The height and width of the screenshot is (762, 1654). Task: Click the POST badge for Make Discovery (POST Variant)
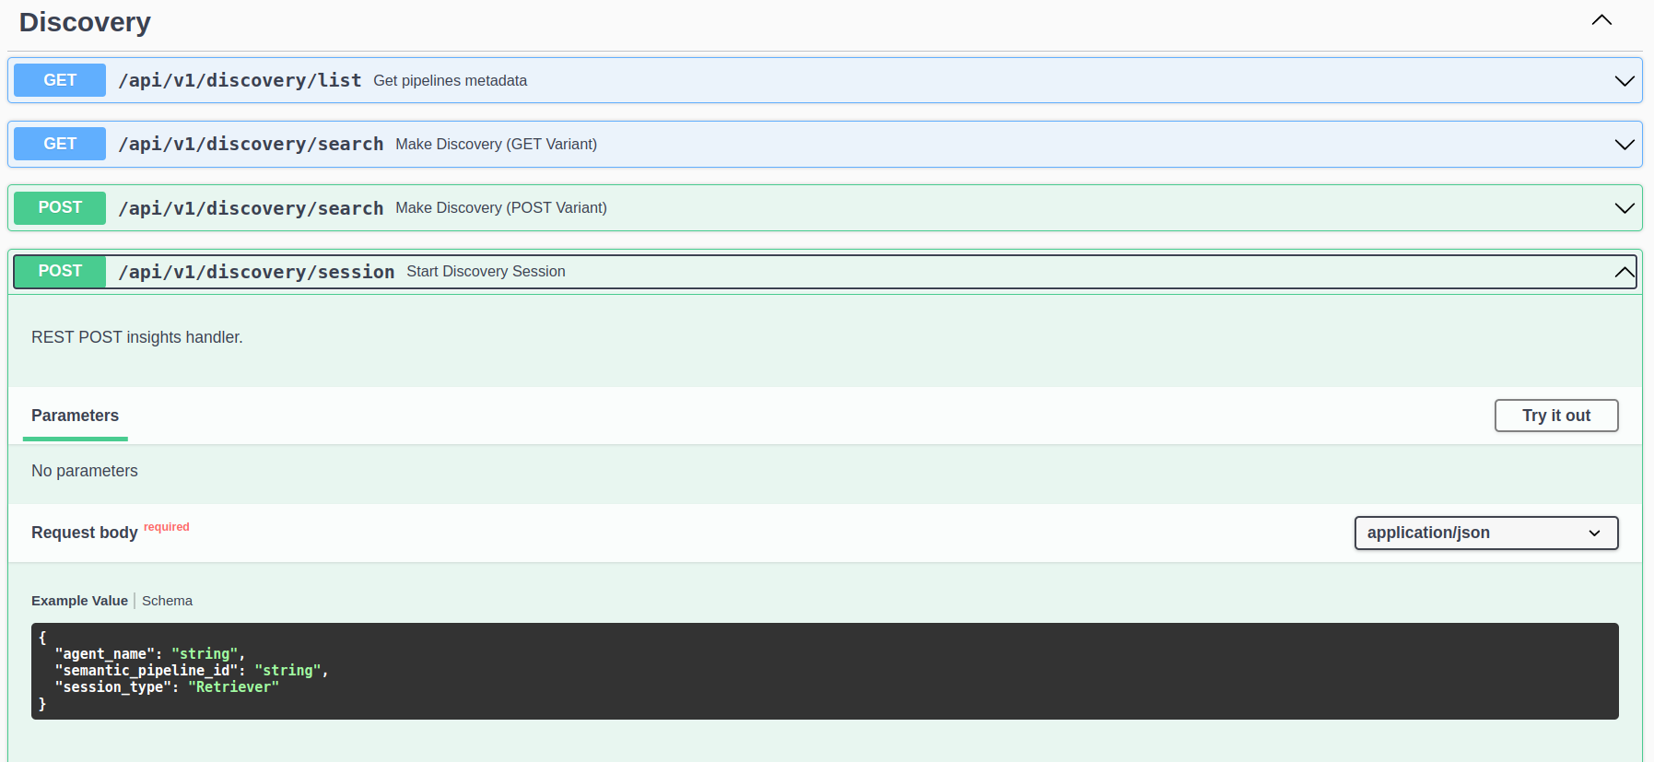coord(60,207)
